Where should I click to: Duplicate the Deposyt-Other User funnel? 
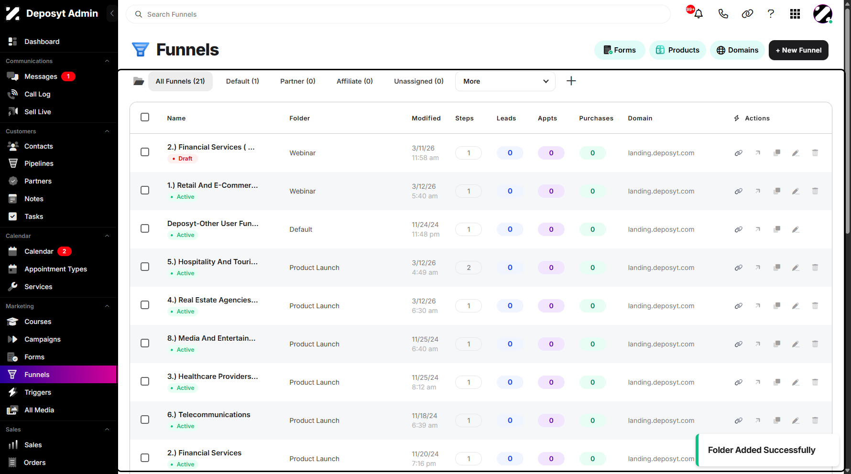tap(777, 229)
